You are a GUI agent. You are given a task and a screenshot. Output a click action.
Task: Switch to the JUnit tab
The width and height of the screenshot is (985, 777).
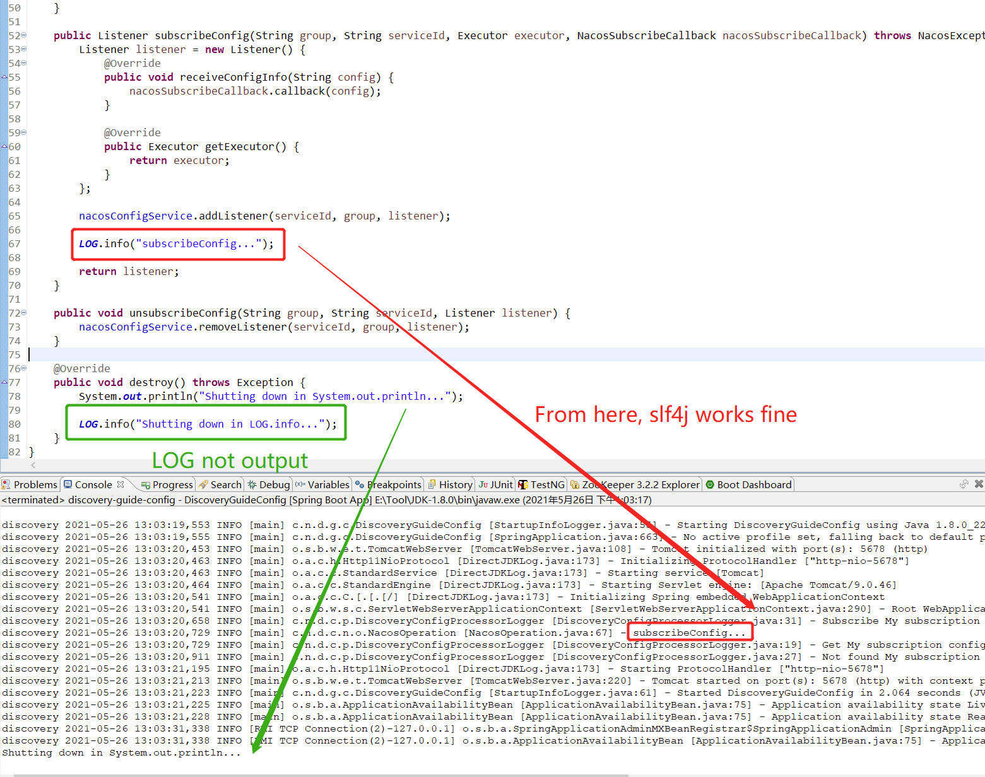[495, 484]
